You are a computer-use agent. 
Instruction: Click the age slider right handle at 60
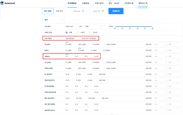point(152,27)
